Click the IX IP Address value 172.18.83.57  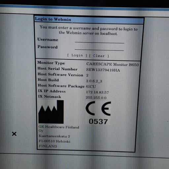click(97, 92)
